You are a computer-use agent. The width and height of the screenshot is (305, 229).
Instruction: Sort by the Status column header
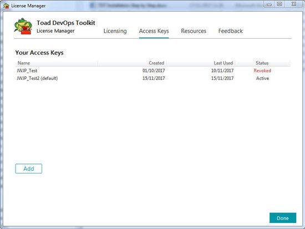click(x=262, y=63)
